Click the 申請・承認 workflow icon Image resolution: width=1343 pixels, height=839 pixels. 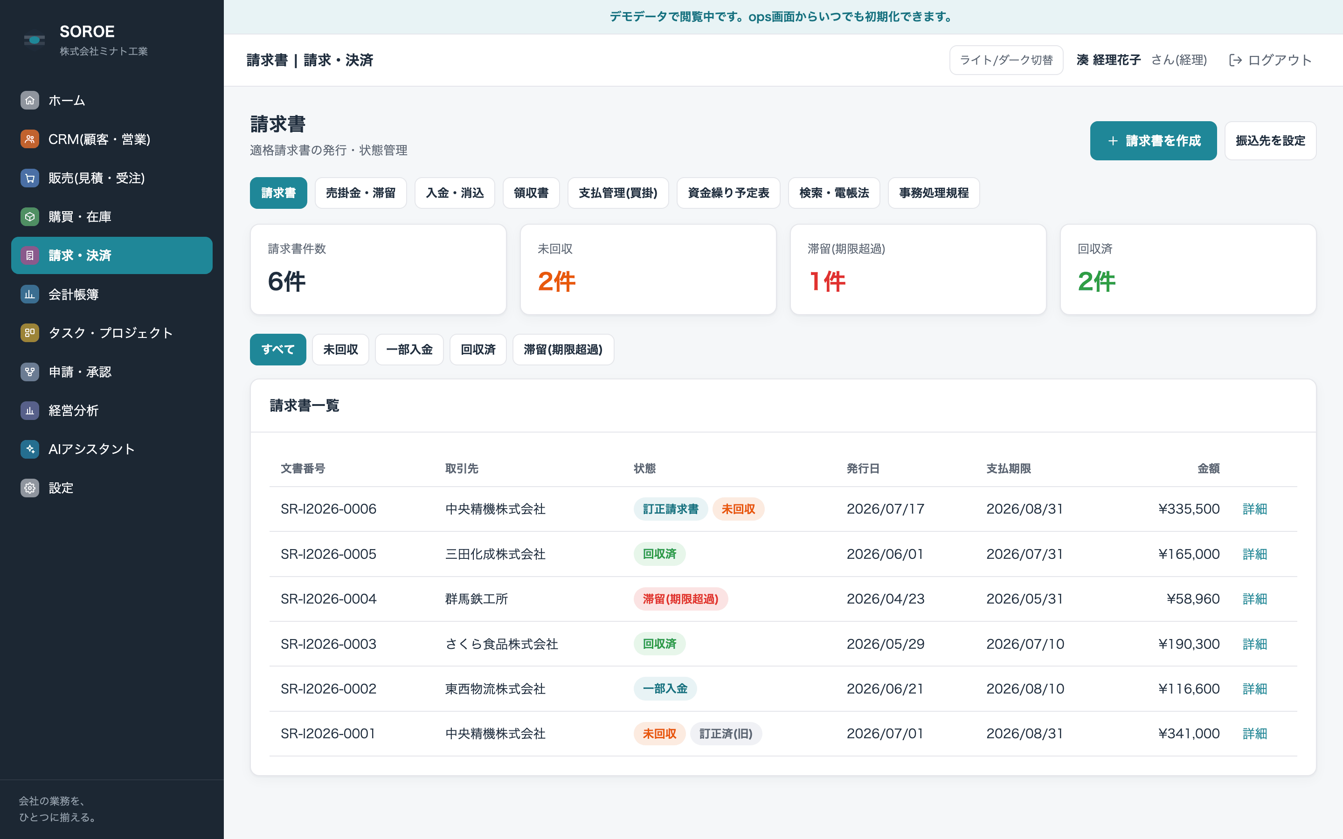click(29, 372)
